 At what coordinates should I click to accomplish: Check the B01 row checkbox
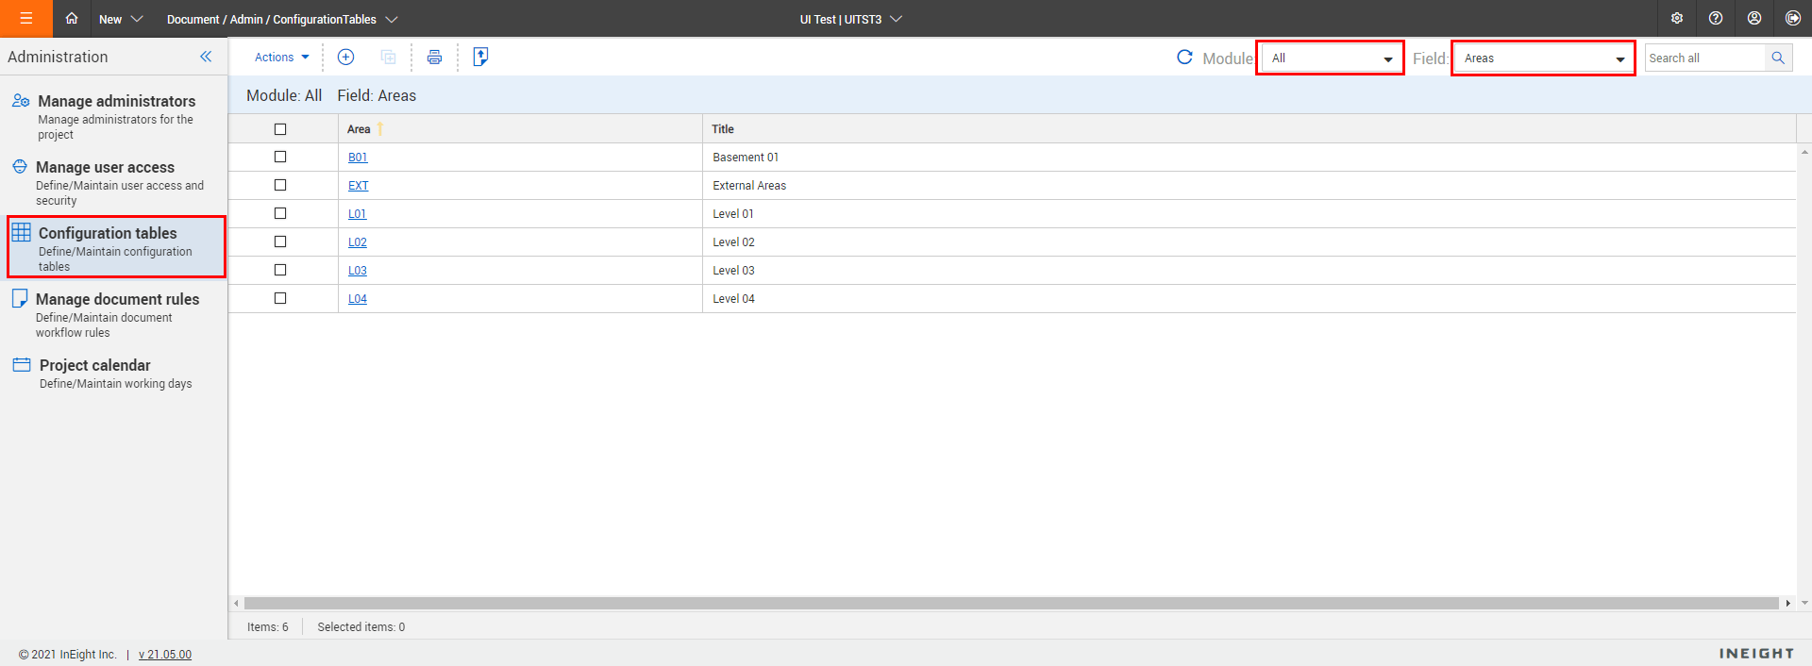[x=280, y=157]
